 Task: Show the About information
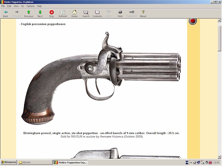(143, 14)
